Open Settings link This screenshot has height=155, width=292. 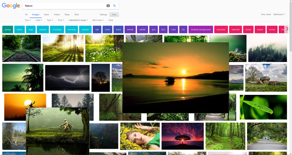coord(103,15)
